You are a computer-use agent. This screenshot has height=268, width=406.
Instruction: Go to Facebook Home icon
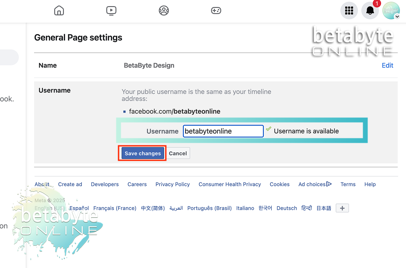pyautogui.click(x=59, y=11)
